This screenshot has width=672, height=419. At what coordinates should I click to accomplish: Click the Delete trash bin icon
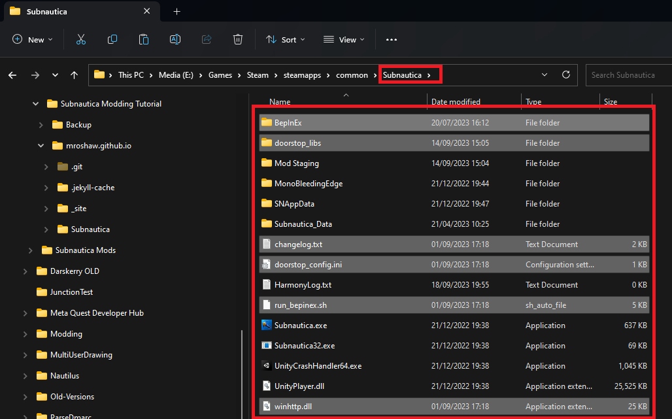click(238, 40)
